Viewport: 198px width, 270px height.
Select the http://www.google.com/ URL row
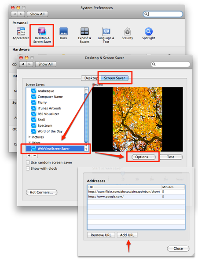tap(136, 197)
